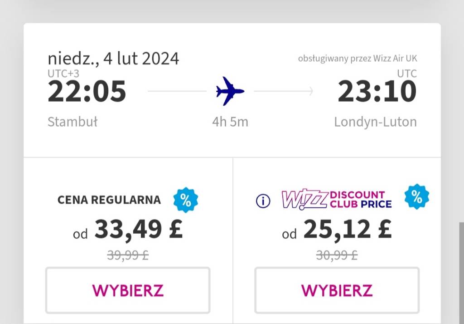The height and width of the screenshot is (324, 464).
Task: Click the Londyn-Luton destination label
Action: (x=376, y=122)
